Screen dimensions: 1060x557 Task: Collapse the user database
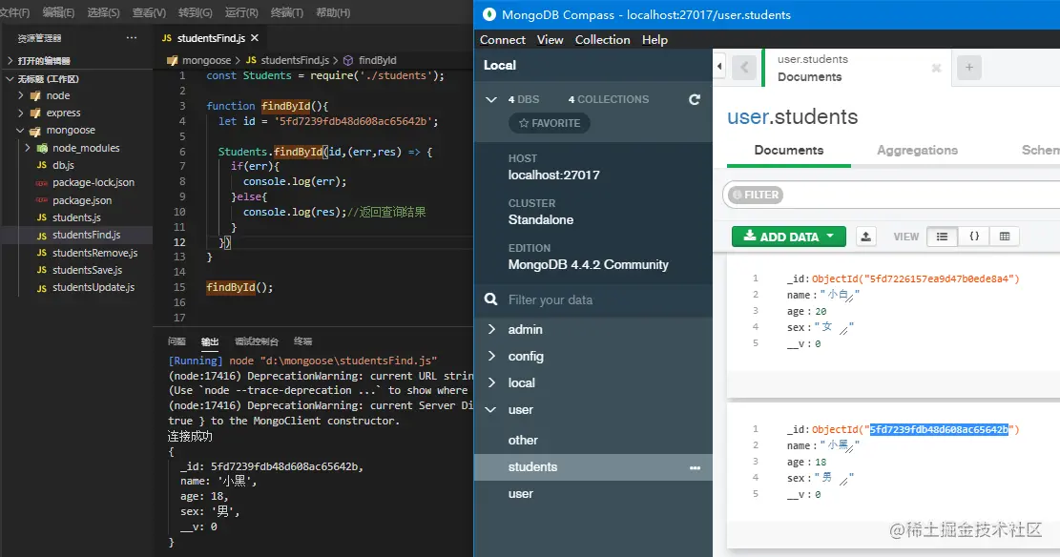coord(491,409)
